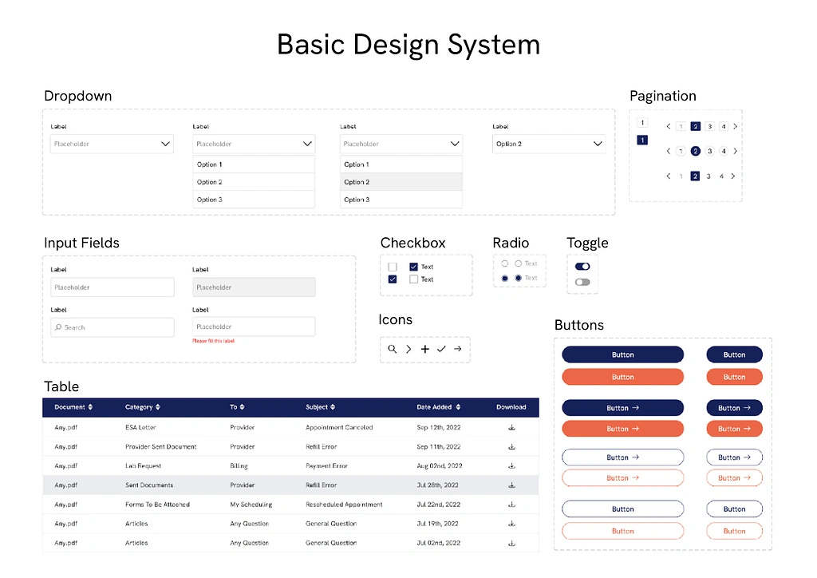
Task: Click the right arrow icon
Action: [x=457, y=349]
